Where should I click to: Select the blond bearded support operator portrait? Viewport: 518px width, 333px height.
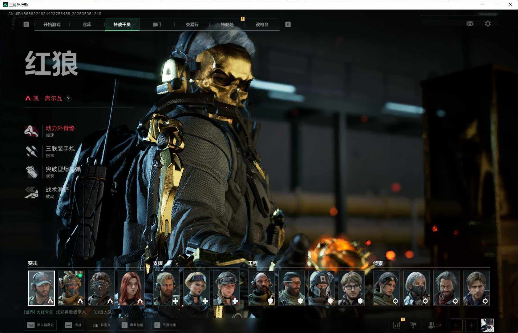pos(166,288)
